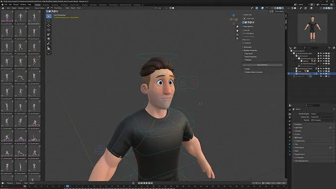Select the Scale tool

coord(49,34)
